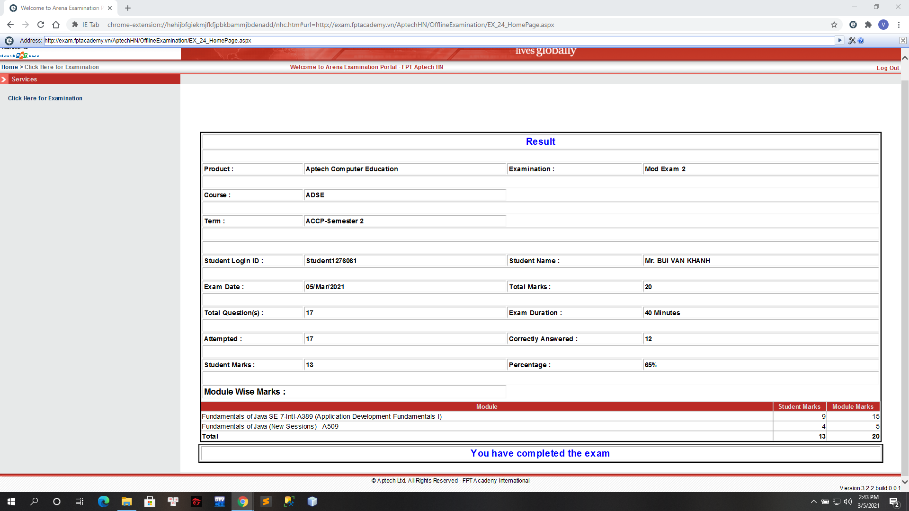Launch Microsoft Edge from taskbar
The image size is (909, 511).
[103, 502]
